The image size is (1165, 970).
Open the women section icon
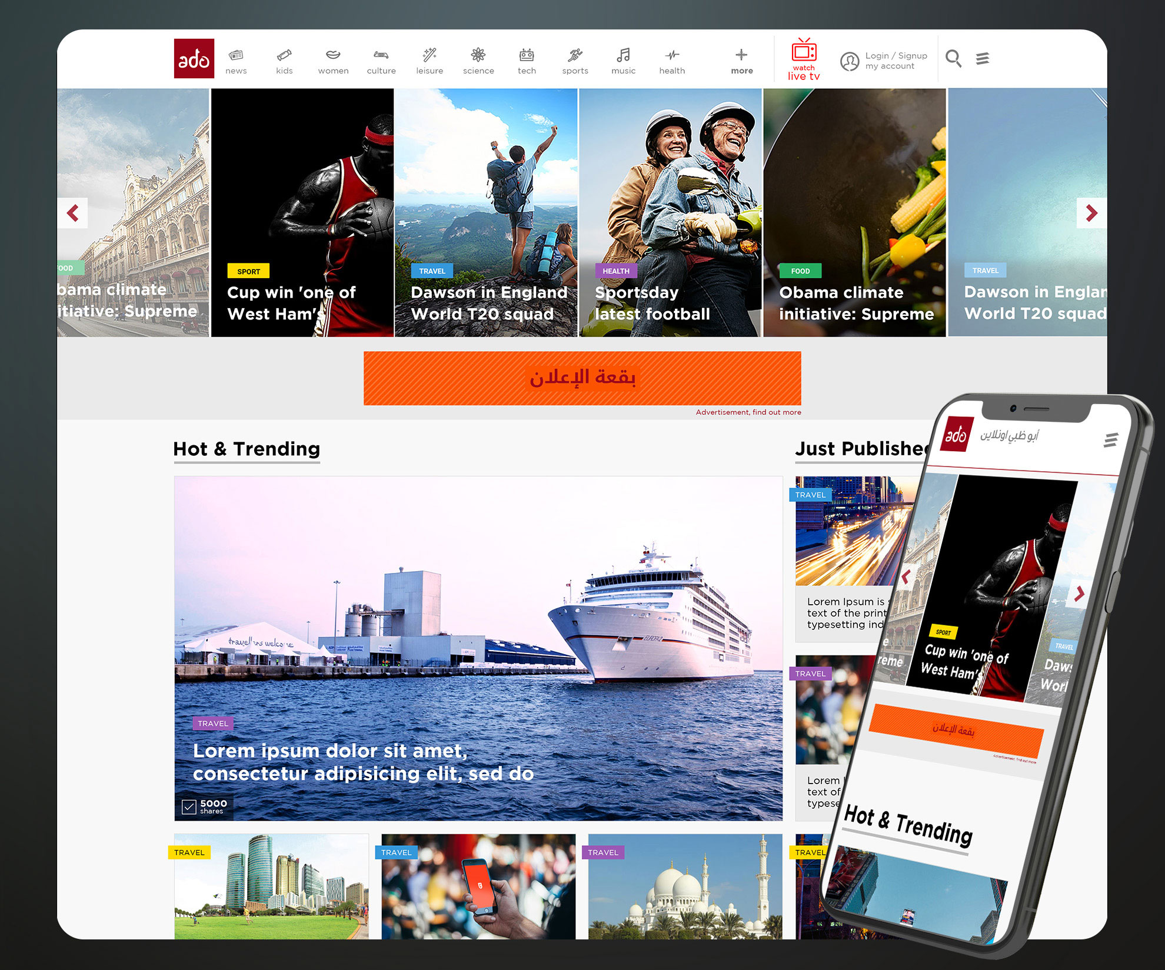click(x=333, y=55)
